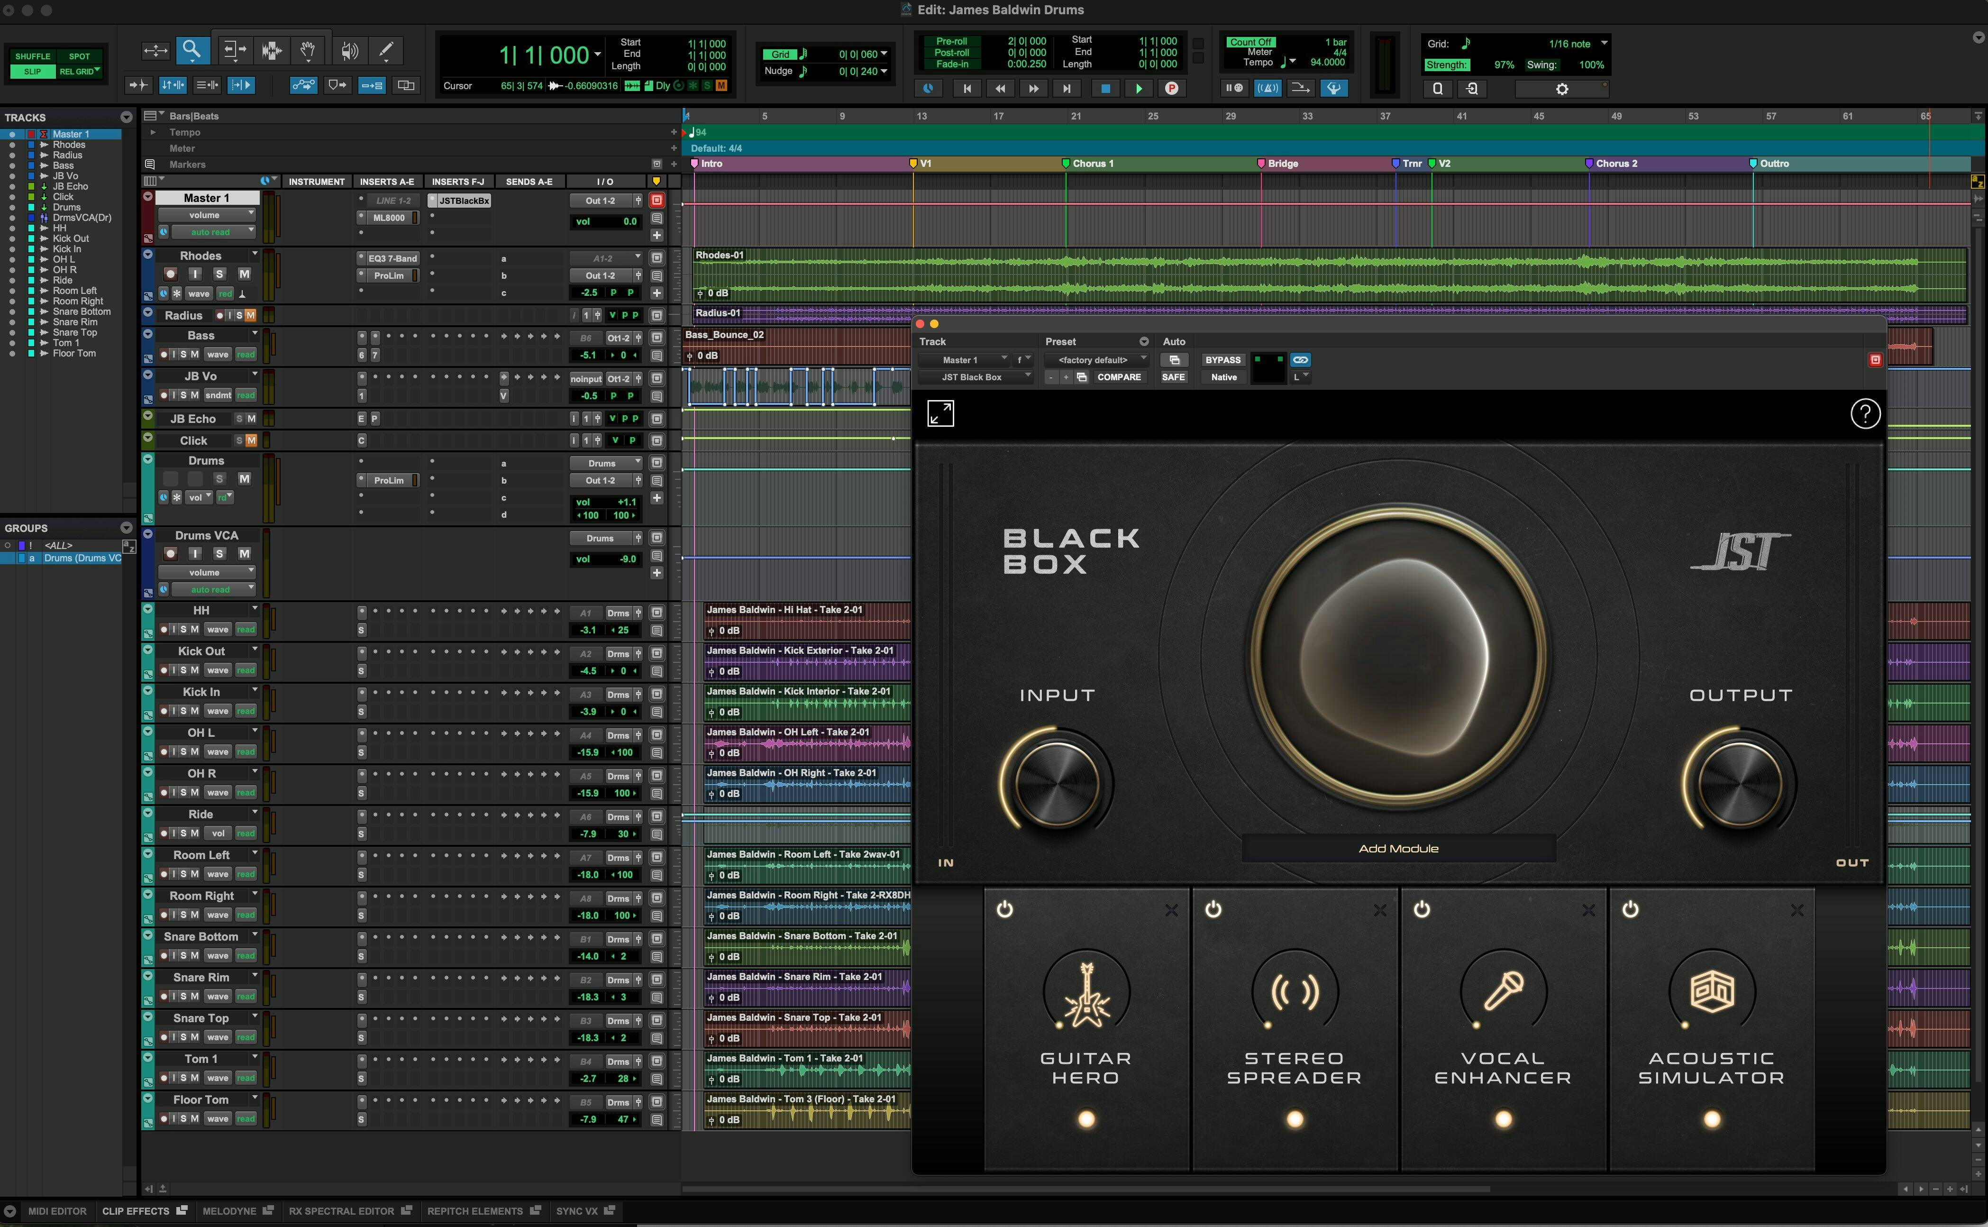
Task: Arm the transport Record button
Action: click(x=1171, y=89)
